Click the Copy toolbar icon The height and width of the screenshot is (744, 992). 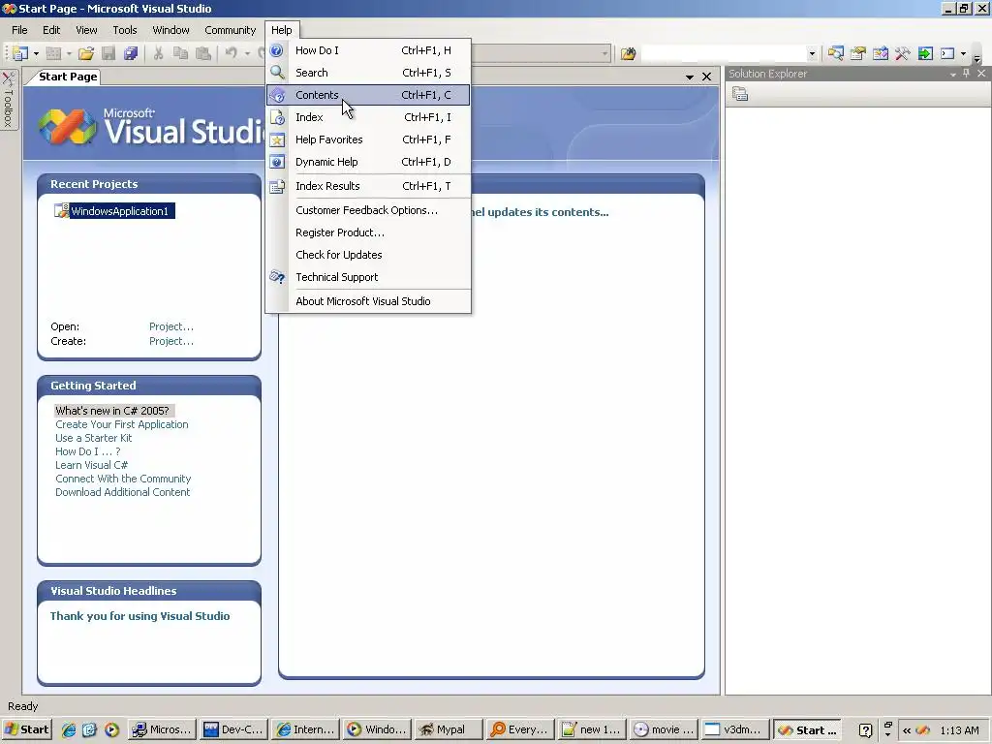(x=180, y=54)
